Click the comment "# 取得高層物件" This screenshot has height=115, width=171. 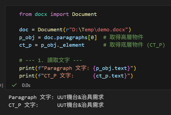pyautogui.click(x=123, y=37)
